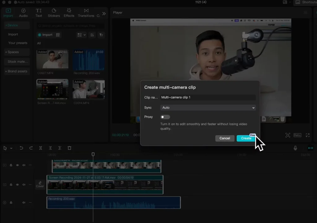
Task: Click Create in the dialog
Action: click(246, 138)
